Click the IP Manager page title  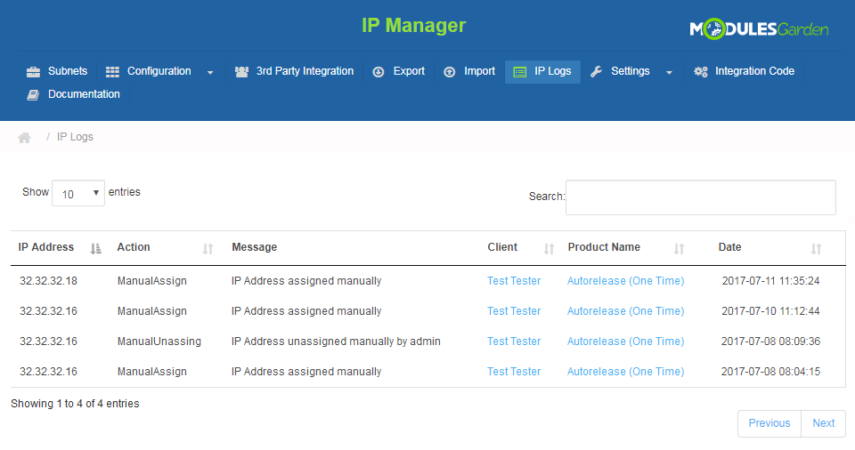tap(414, 26)
